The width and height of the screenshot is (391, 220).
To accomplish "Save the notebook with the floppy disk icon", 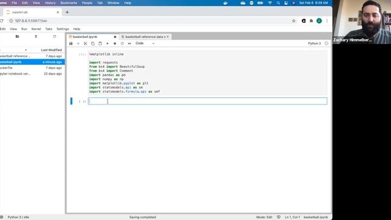I will tap(71, 43).
